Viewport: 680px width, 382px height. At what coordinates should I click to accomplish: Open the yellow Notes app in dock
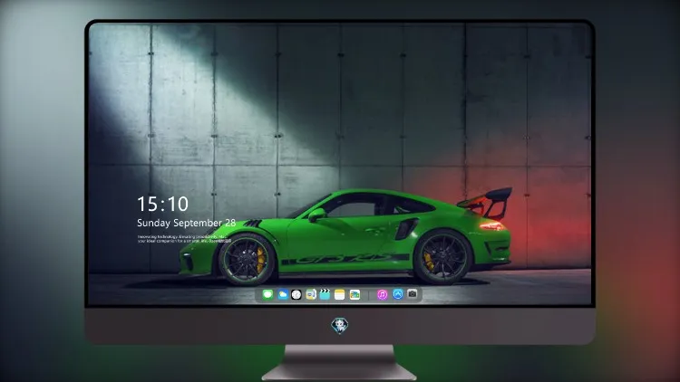[340, 295]
